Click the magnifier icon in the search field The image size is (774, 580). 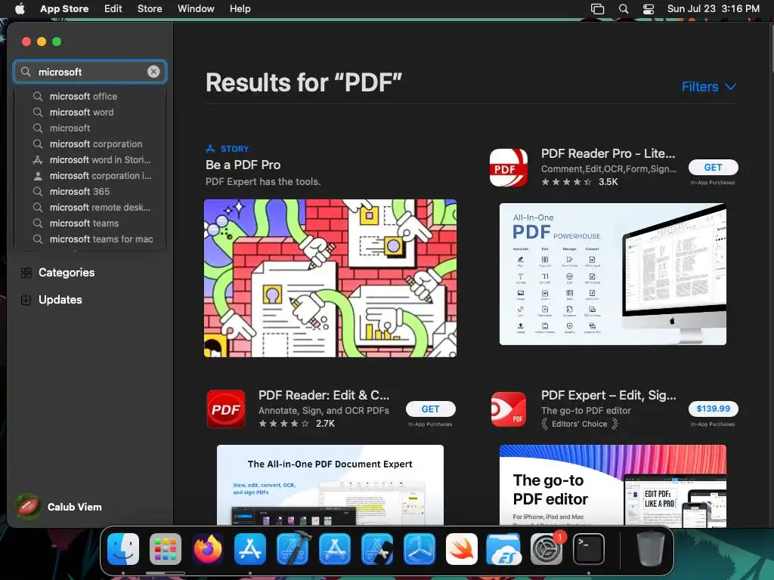[26, 72]
